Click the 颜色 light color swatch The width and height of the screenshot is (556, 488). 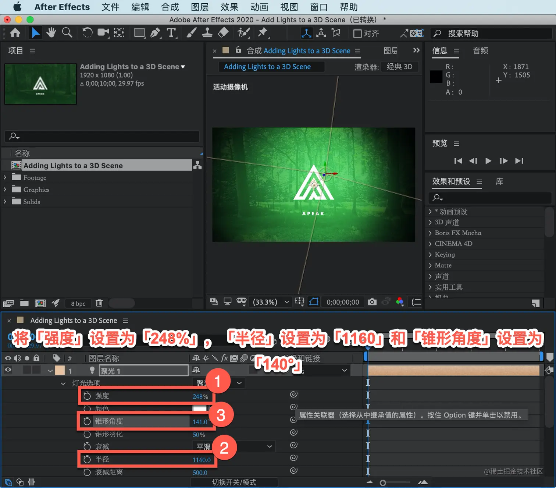pos(200,408)
